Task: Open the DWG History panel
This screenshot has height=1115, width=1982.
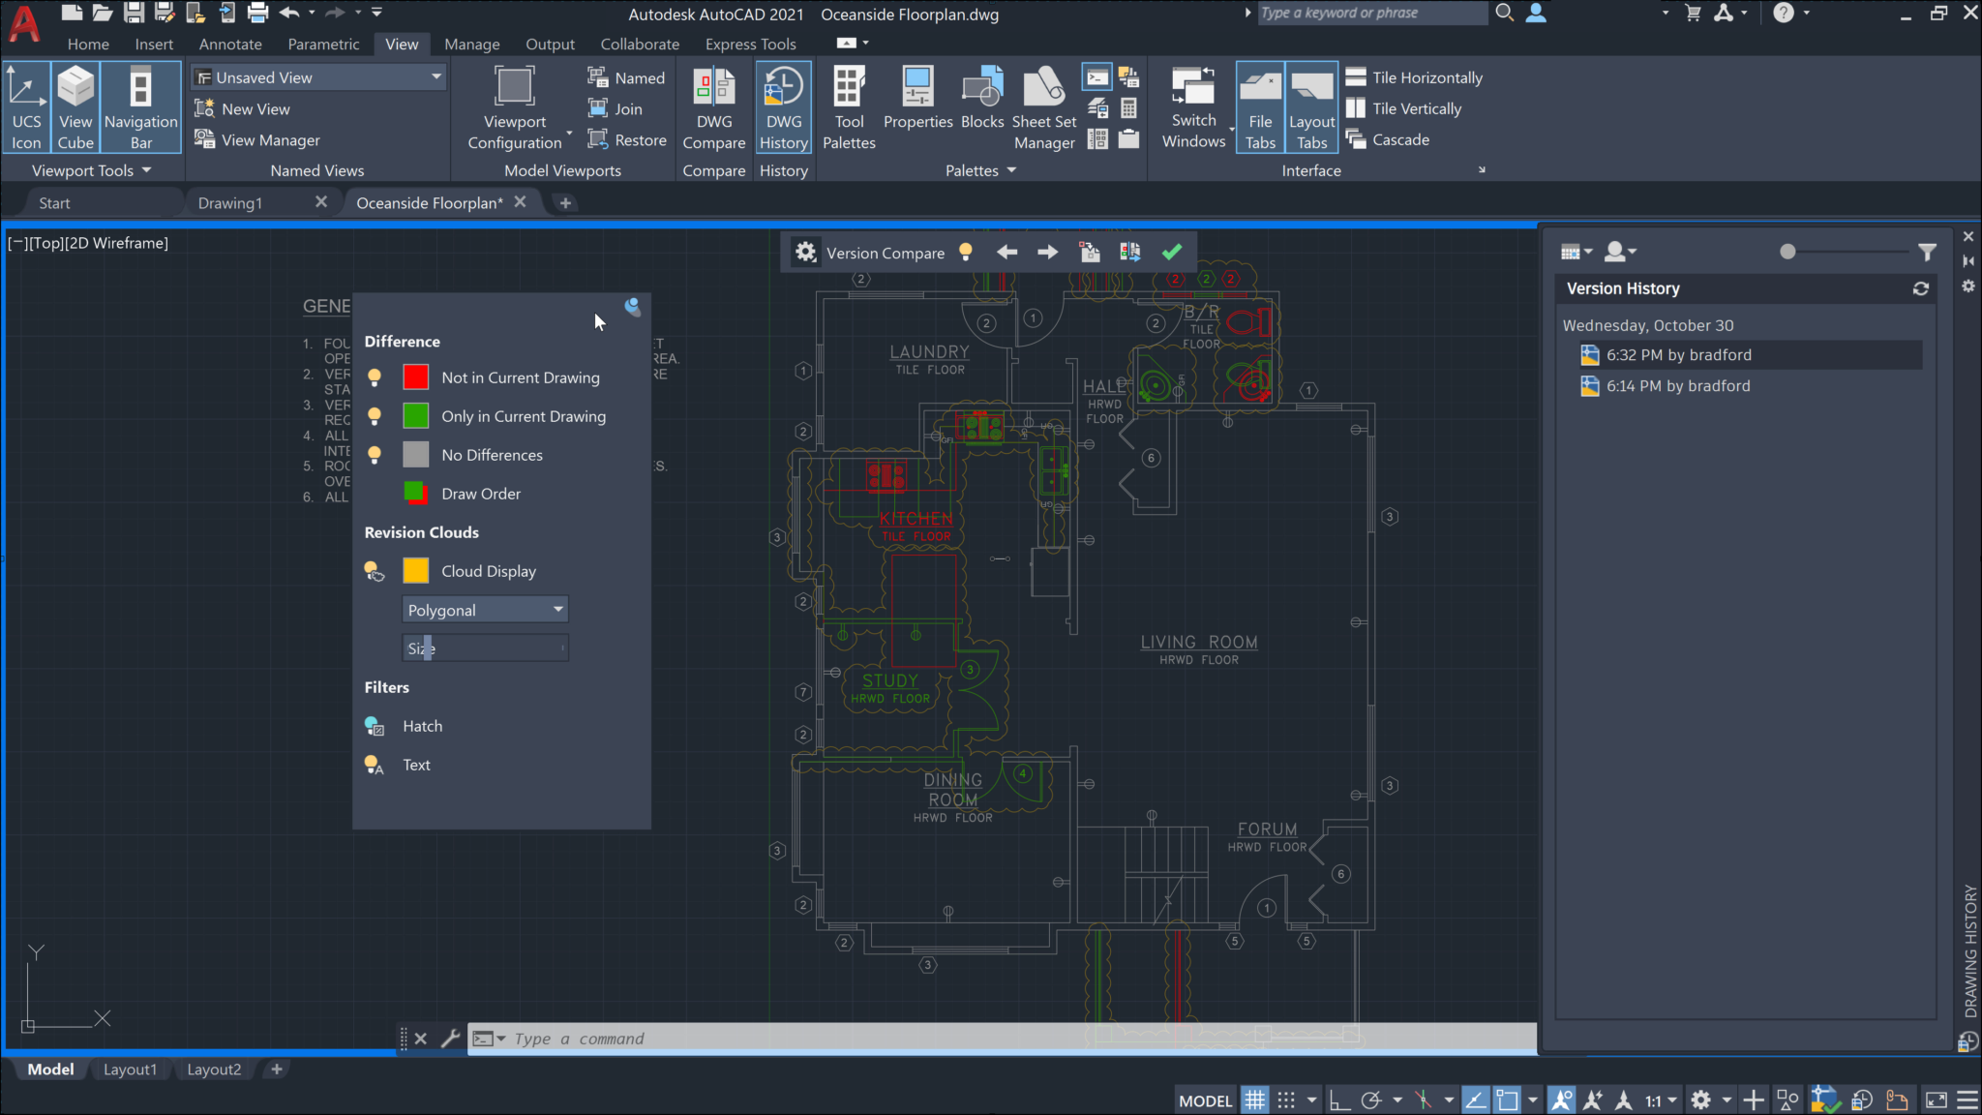Action: [x=783, y=106]
